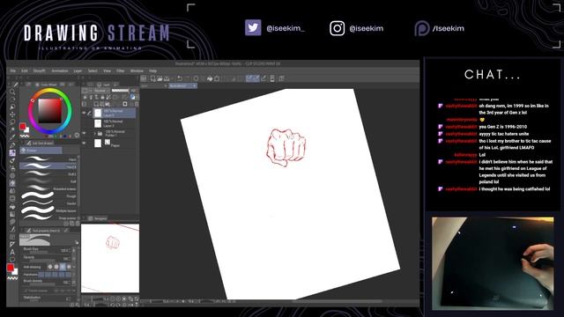
Task: Click the webcam overlay in the stream
Action: [493, 262]
